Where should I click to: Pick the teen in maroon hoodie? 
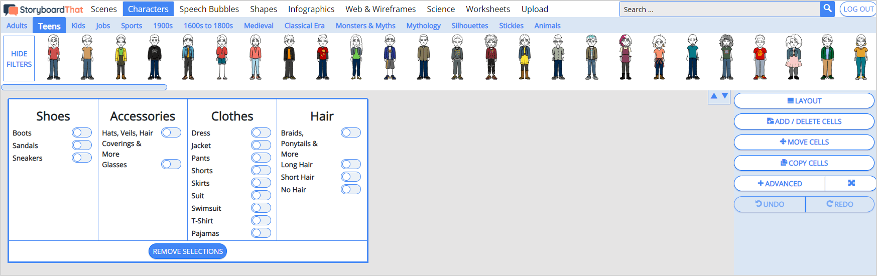coord(491,57)
